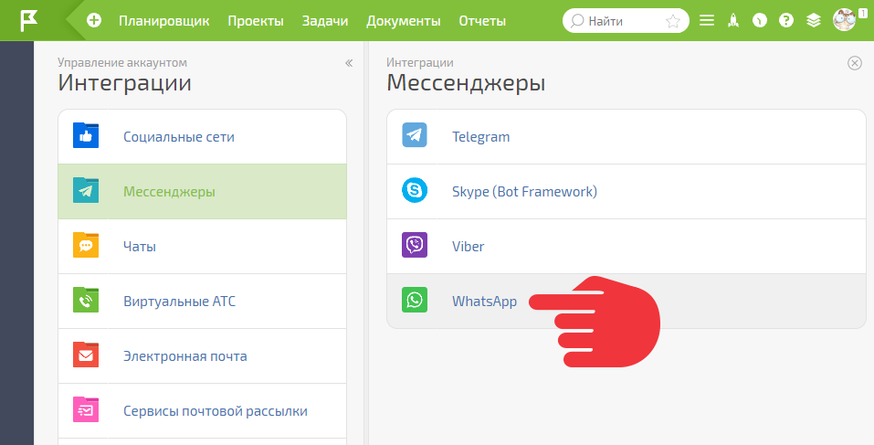
Task: Select Мессенджеры category
Action: click(x=203, y=191)
